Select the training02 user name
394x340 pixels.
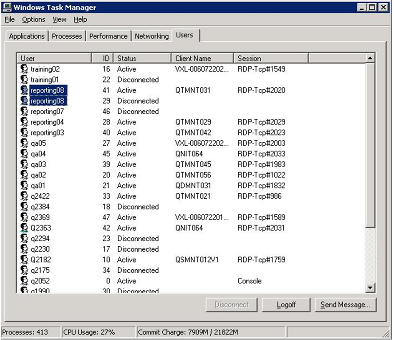click(x=45, y=69)
